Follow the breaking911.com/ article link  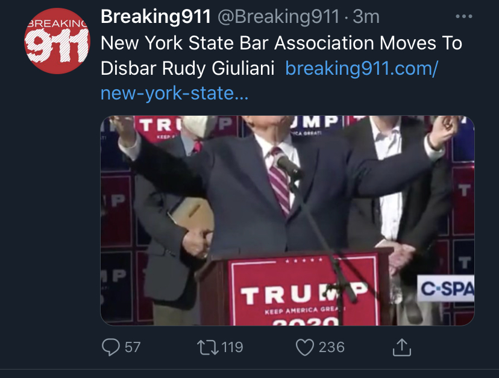(x=362, y=68)
